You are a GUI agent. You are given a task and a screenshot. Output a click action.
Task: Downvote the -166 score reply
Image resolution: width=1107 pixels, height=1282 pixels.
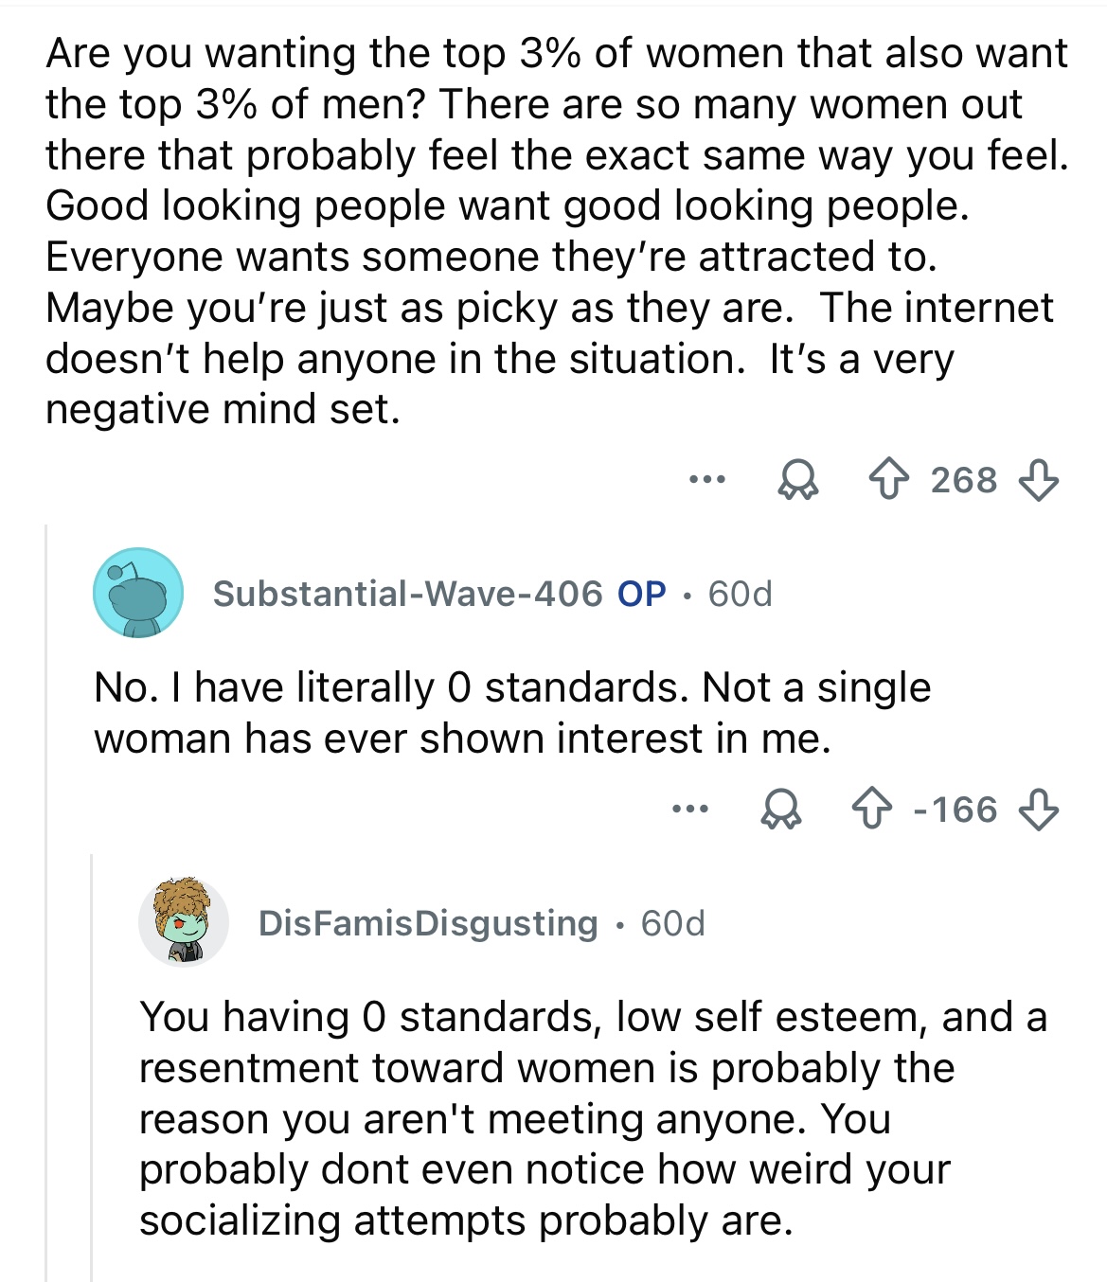[1037, 810]
